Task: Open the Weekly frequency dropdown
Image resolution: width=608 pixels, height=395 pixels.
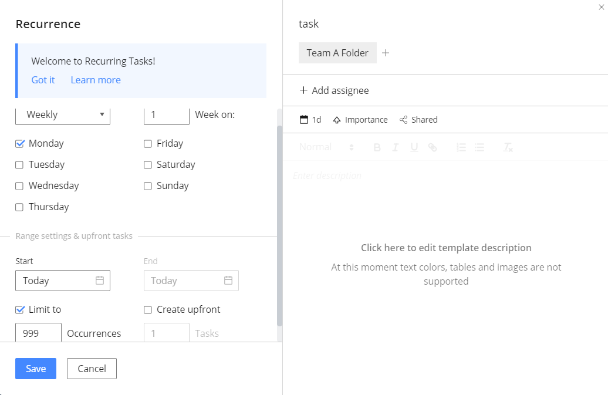Action: [x=63, y=115]
